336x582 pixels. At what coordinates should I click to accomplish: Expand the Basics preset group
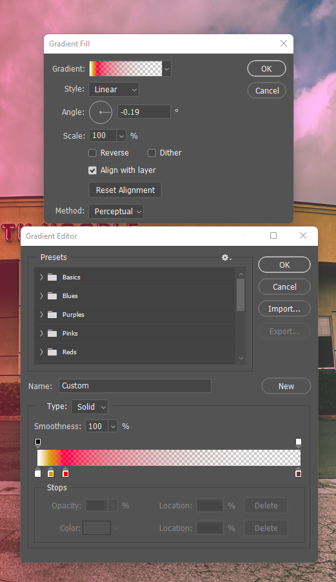[41, 277]
